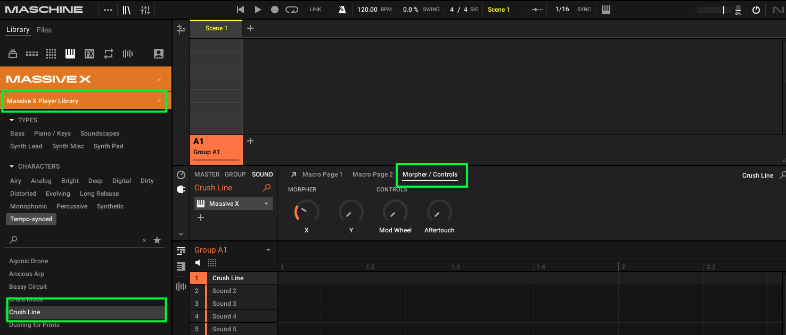Viewport: 786px width, 335px height.
Task: Select the Crush Line preset in list
Action: (86, 312)
